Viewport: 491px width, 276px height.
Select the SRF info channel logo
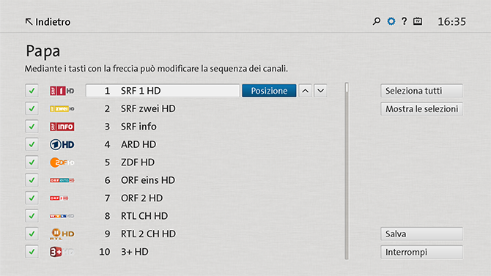(x=62, y=127)
